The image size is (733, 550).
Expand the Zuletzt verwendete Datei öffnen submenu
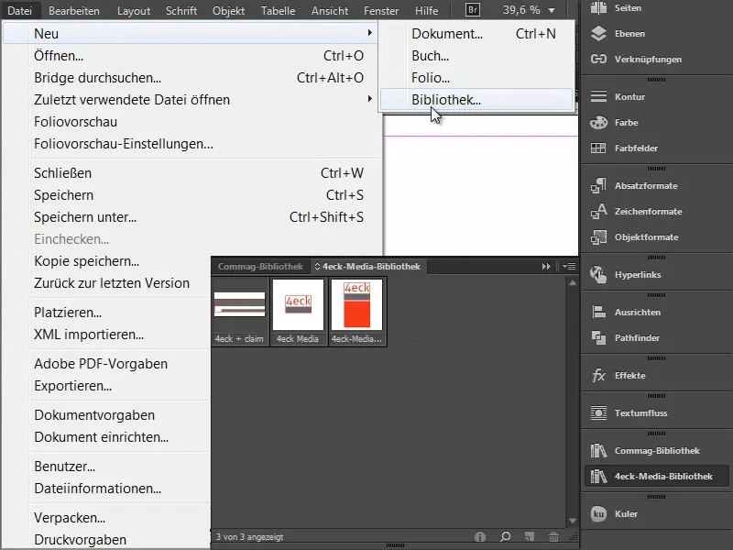click(x=369, y=99)
